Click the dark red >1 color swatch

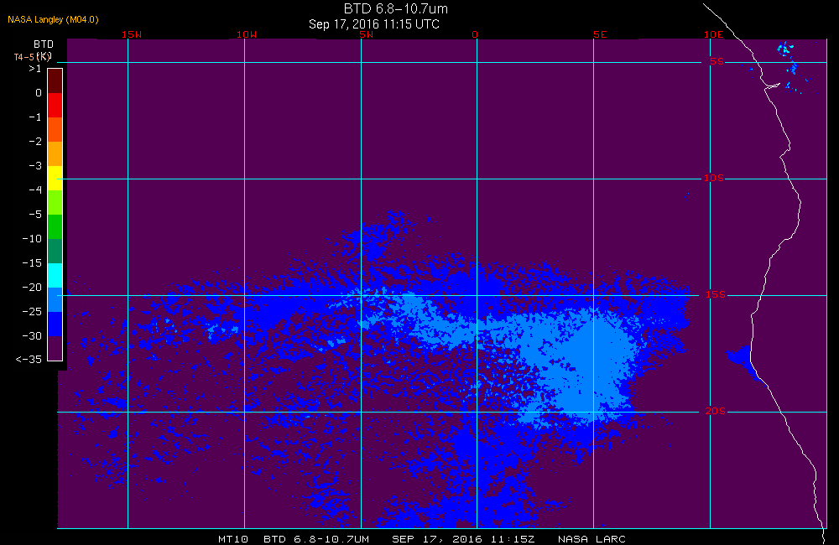(x=55, y=80)
